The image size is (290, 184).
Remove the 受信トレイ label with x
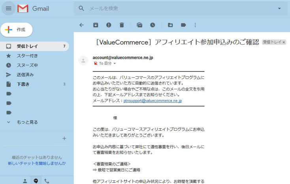[284, 42]
